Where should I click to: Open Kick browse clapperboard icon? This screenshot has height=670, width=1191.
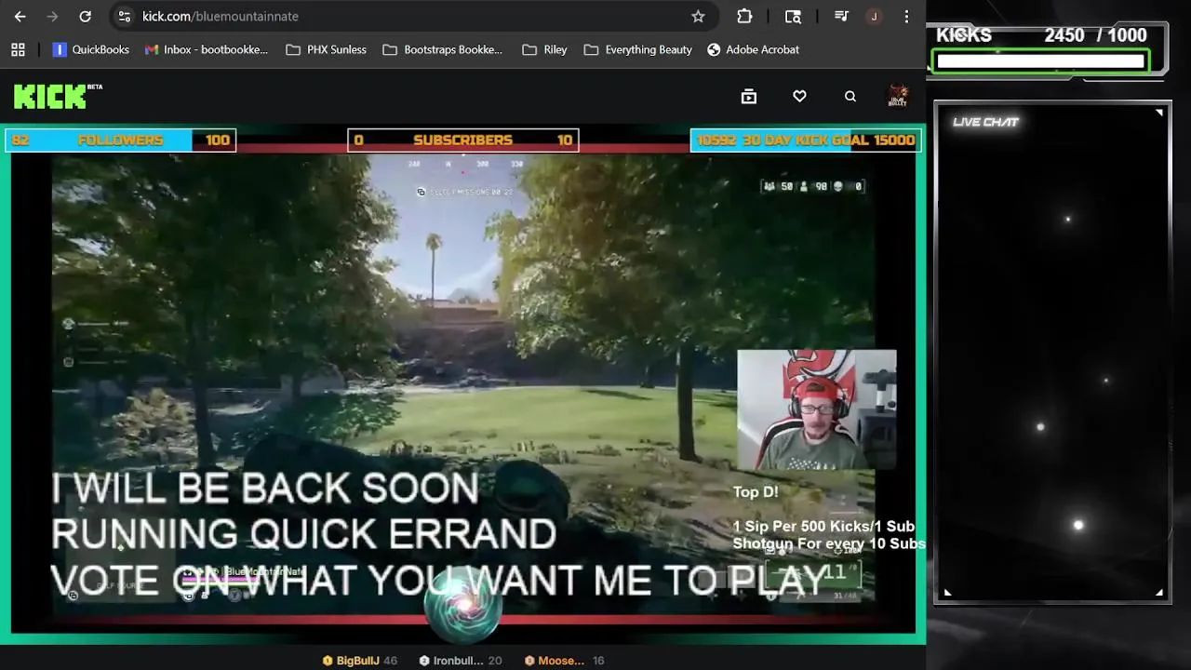tap(749, 96)
